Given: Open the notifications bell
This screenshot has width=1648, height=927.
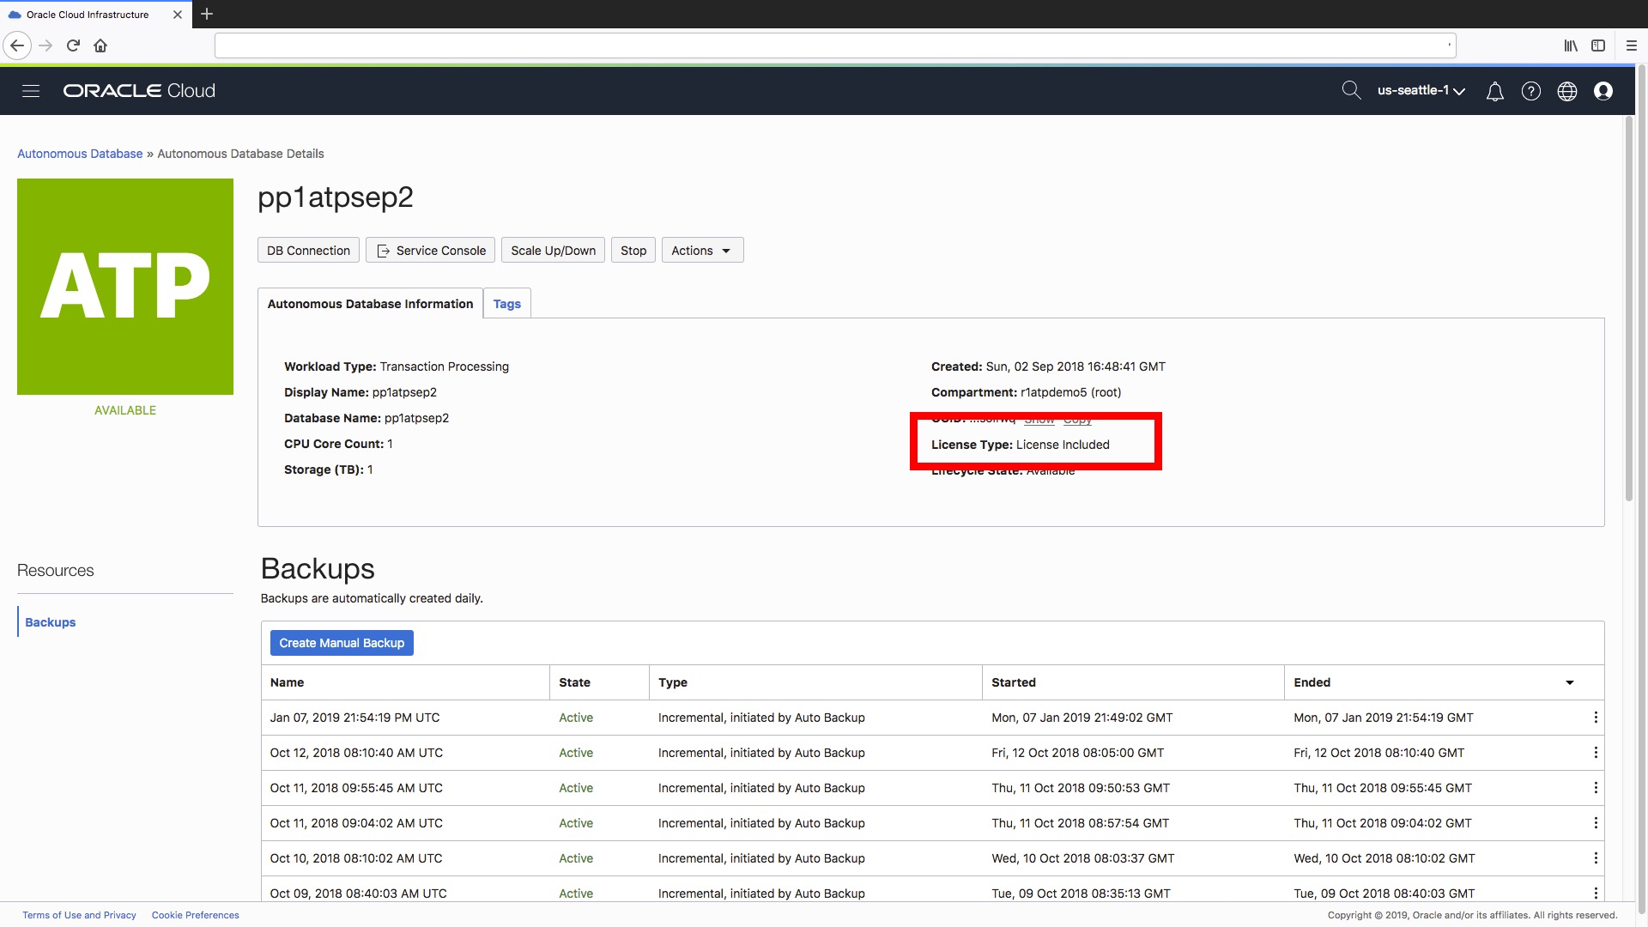Looking at the screenshot, I should (x=1494, y=91).
